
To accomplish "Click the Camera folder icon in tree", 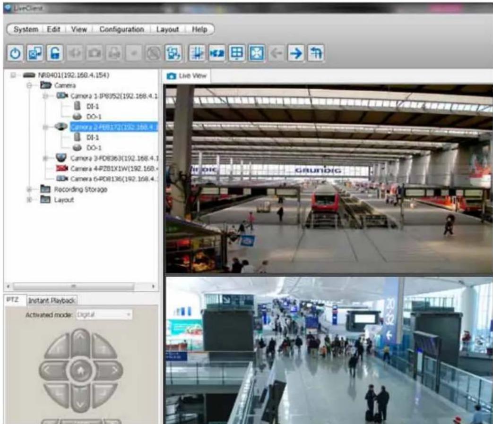I will [x=45, y=85].
